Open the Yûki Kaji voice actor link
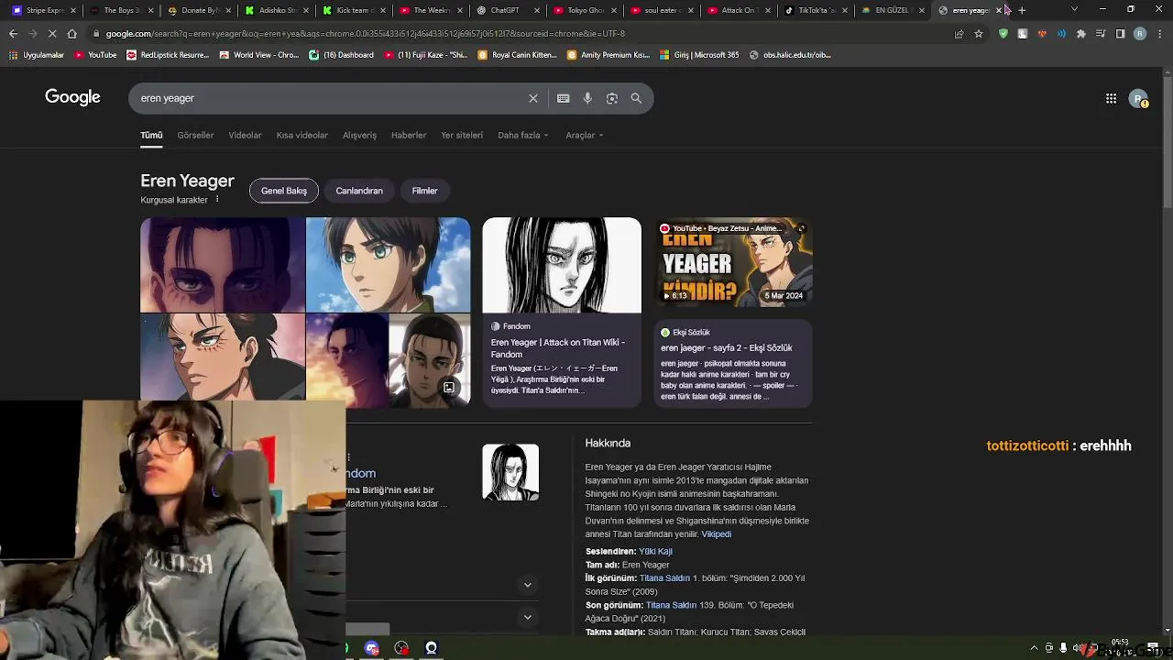The image size is (1173, 660). point(655,552)
